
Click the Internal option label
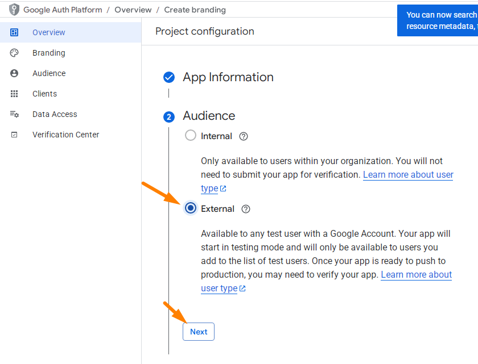click(216, 136)
